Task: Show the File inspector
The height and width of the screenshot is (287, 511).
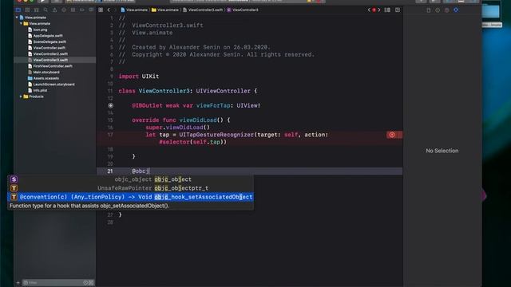Action: (429, 10)
